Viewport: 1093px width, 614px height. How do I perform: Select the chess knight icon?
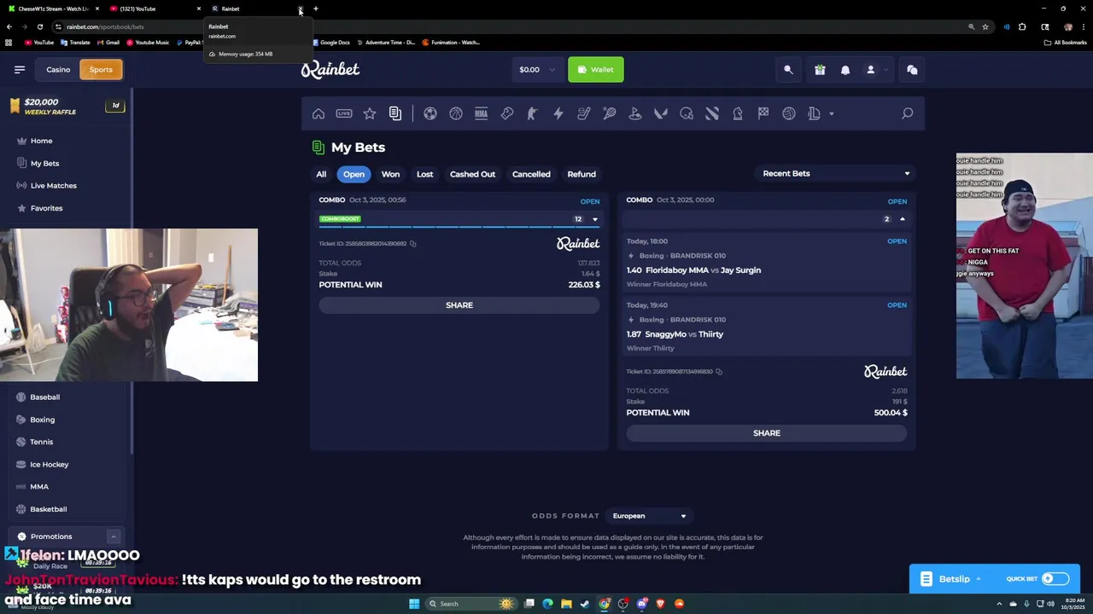[738, 113]
